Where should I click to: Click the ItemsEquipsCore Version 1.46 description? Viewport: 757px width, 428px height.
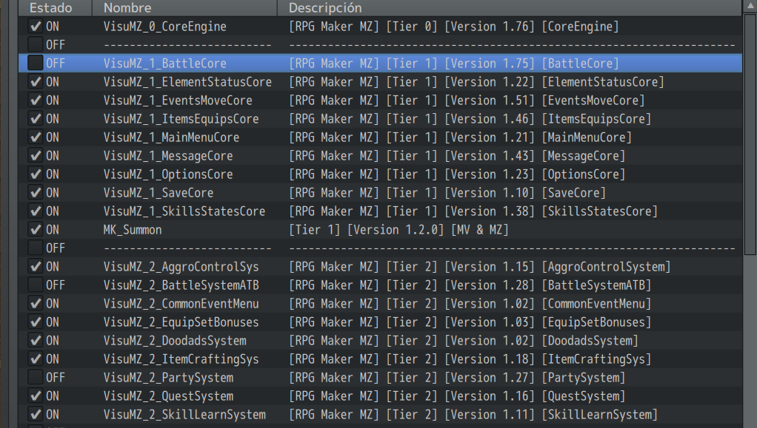(470, 119)
